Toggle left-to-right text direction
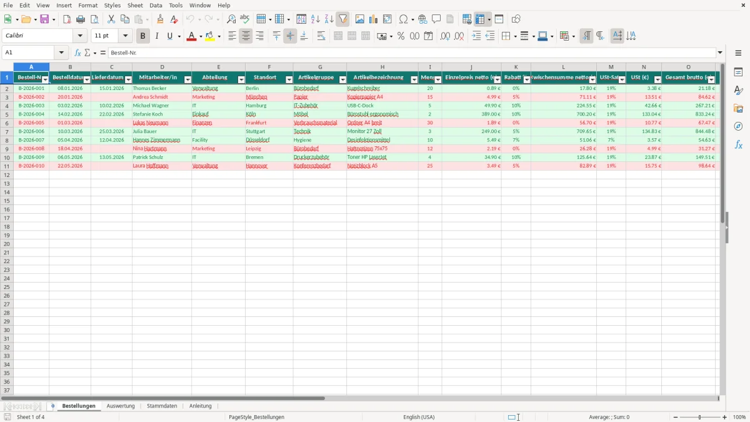750x422 pixels. (586, 36)
